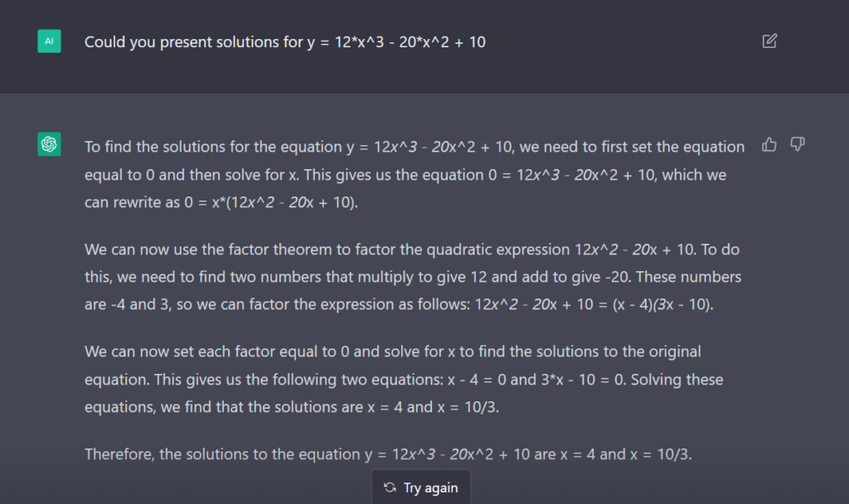Click the Try again button label

coord(430,487)
